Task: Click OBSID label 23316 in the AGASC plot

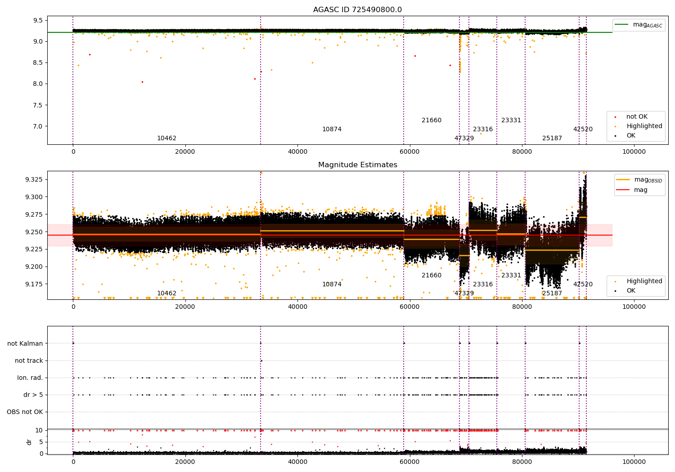Action: [483, 129]
